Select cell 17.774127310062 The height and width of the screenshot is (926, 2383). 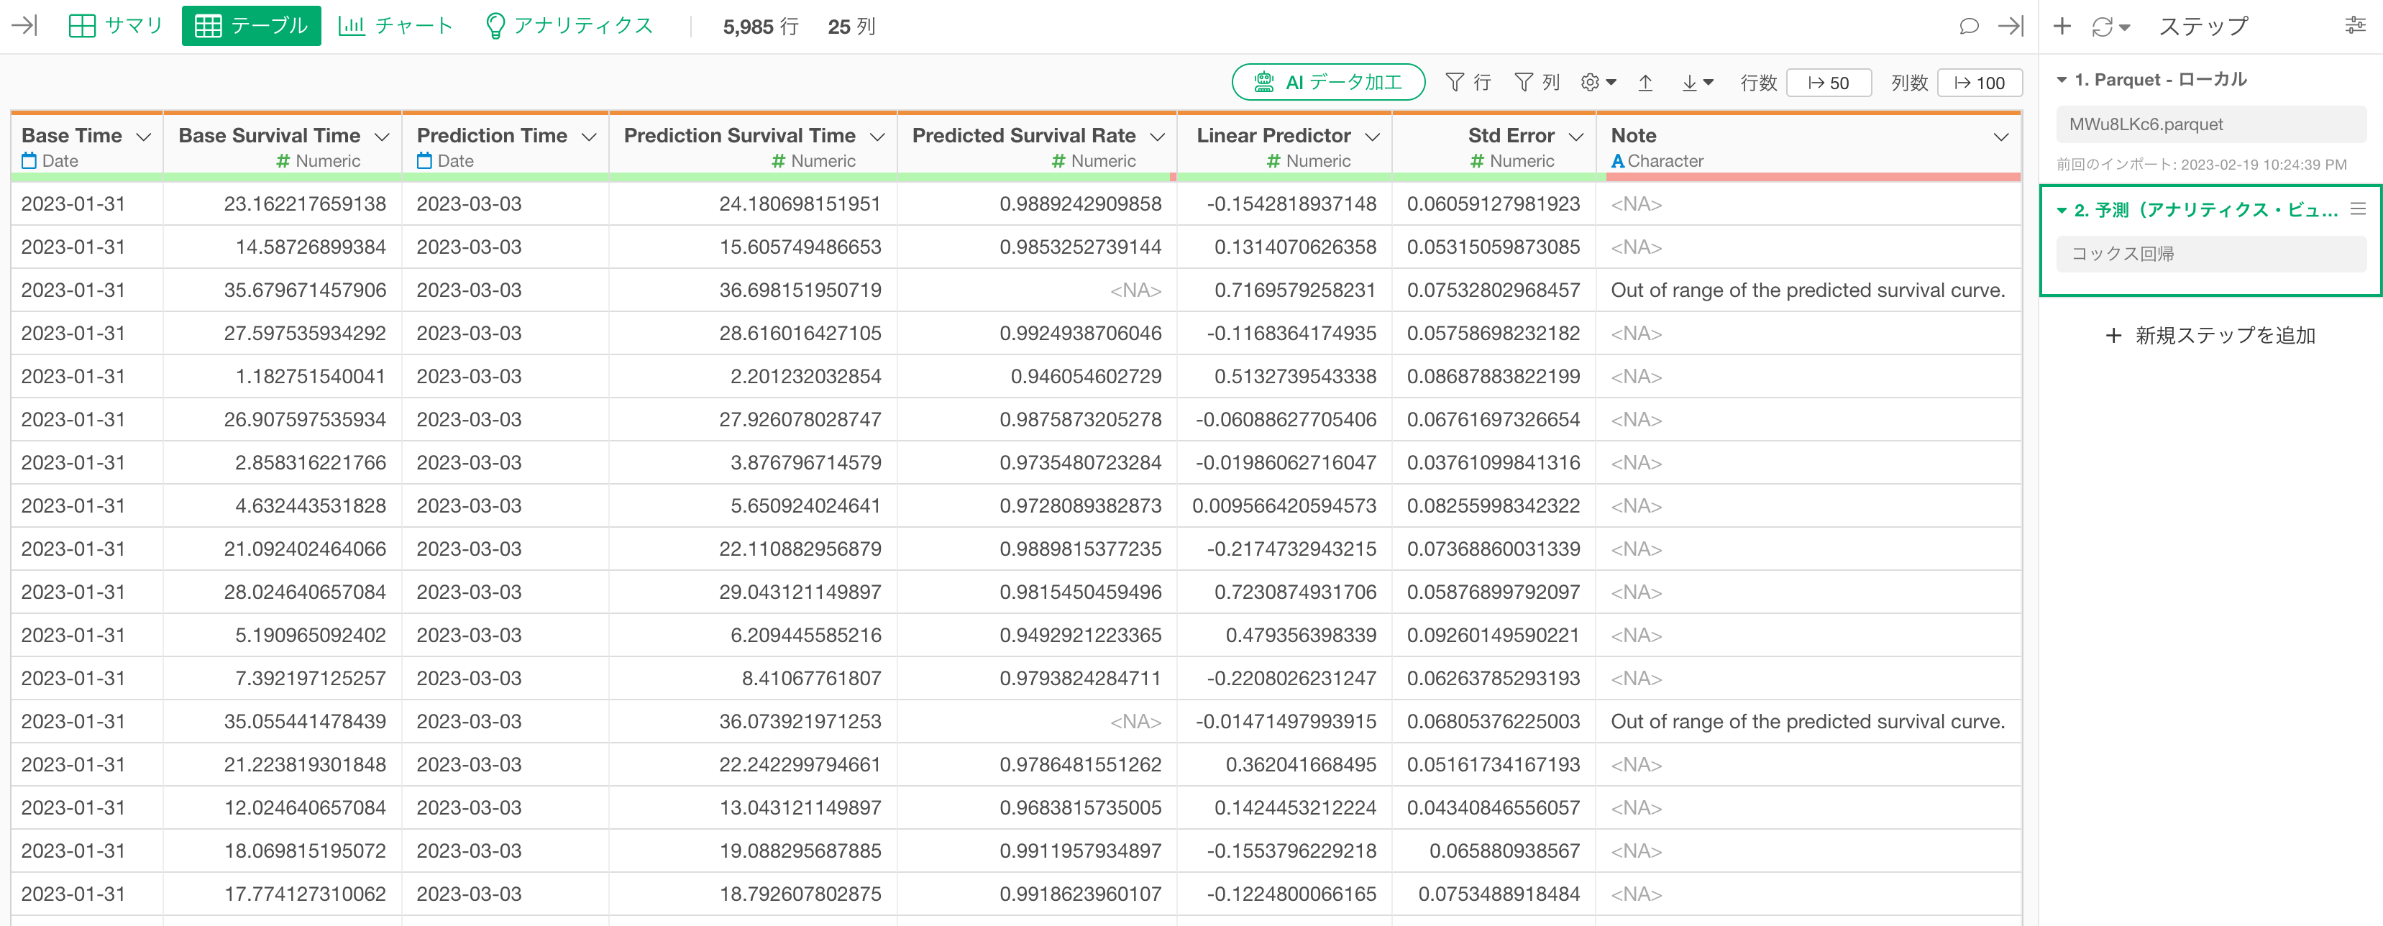[282, 894]
